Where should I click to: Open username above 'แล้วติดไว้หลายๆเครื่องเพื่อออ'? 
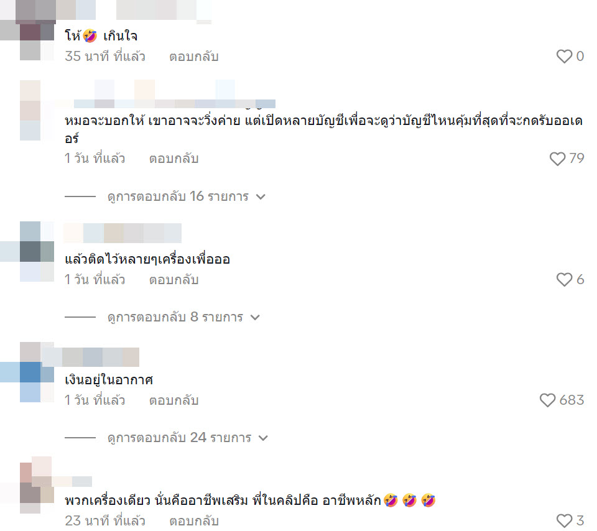click(123, 233)
